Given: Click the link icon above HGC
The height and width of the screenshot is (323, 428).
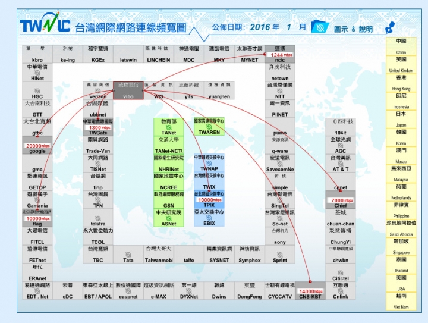Looking at the screenshot, I should point(37,90).
